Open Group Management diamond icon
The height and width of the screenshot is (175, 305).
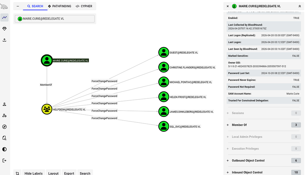pos(5,29)
